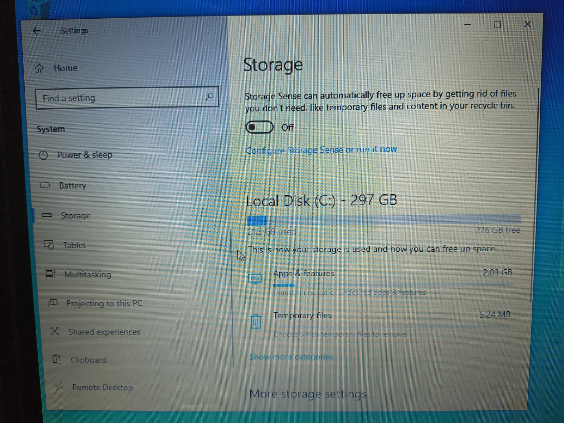Click the Storage page vertical scrollbar
This screenshot has width=564, height=423.
(x=534, y=196)
